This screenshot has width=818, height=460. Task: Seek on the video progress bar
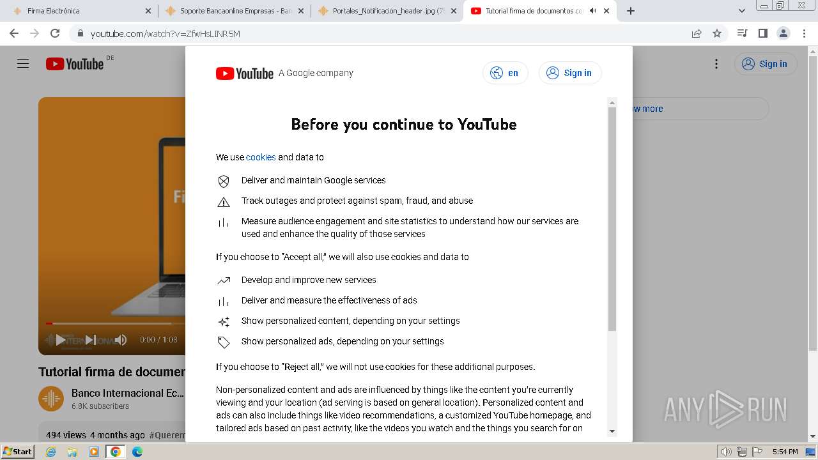(115, 323)
